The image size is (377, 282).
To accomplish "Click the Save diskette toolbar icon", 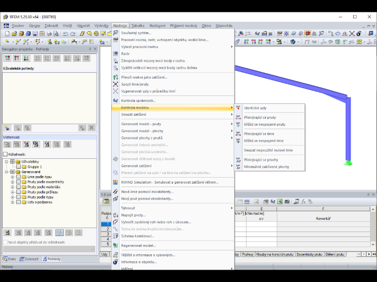I will 35,34.
